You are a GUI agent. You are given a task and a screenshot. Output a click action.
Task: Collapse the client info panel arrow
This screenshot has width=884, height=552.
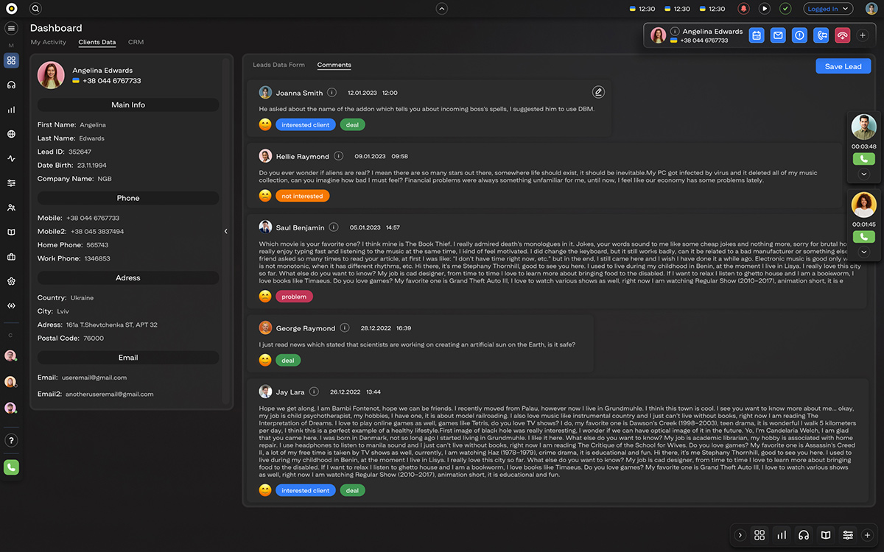click(x=225, y=231)
